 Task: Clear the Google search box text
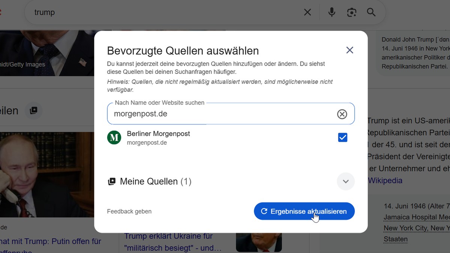point(307,12)
